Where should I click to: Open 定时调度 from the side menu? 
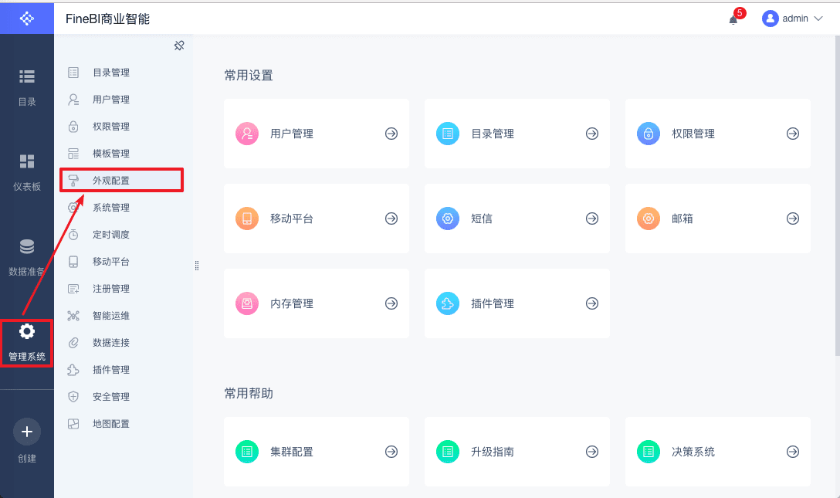click(x=111, y=235)
